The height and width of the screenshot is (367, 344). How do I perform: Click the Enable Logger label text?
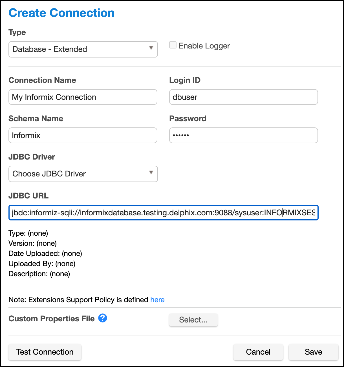click(204, 46)
